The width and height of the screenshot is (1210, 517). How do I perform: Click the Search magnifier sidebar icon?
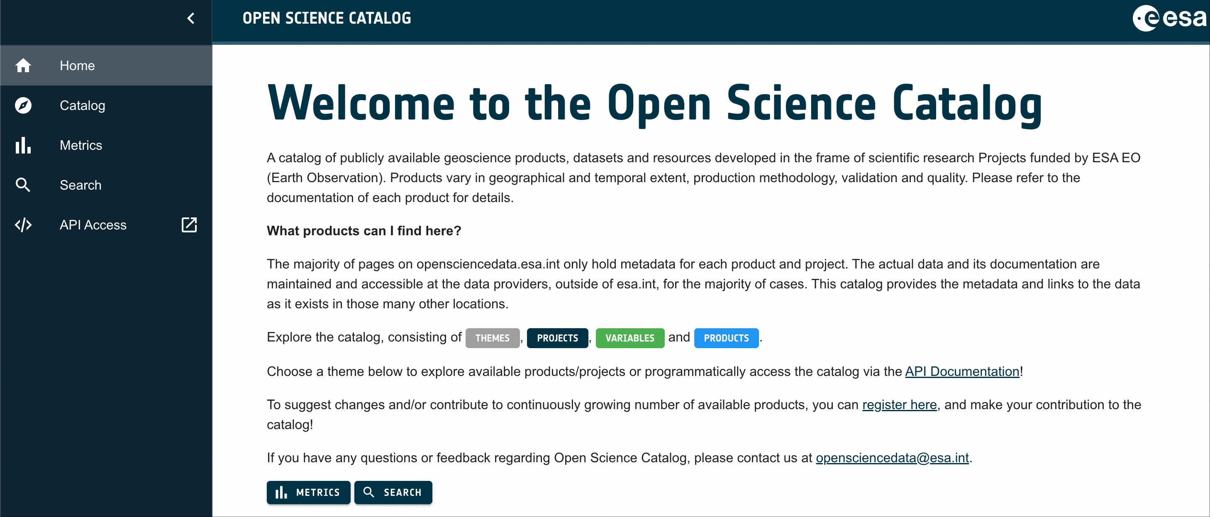(23, 185)
